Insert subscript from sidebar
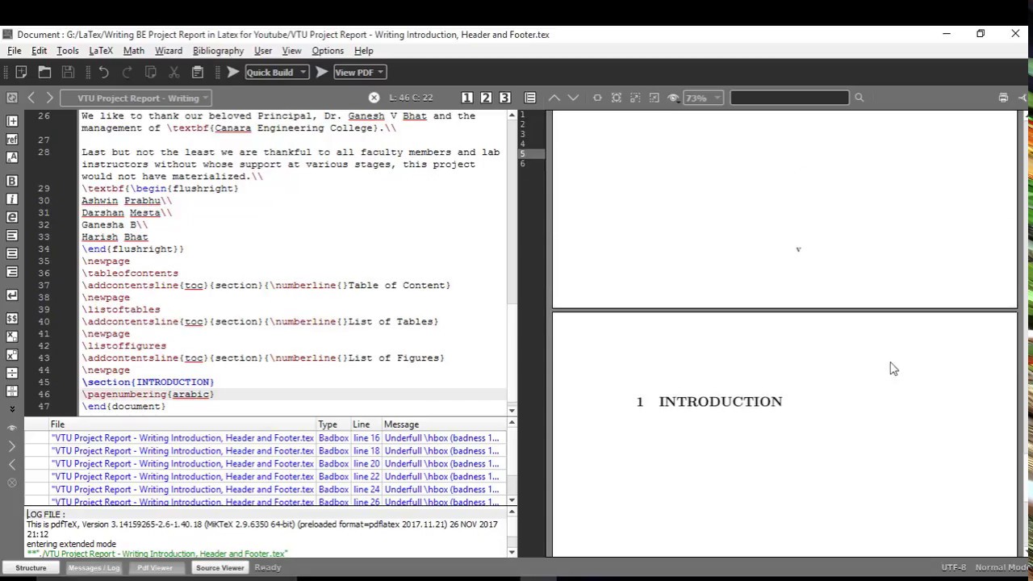This screenshot has width=1033, height=581. click(x=12, y=336)
